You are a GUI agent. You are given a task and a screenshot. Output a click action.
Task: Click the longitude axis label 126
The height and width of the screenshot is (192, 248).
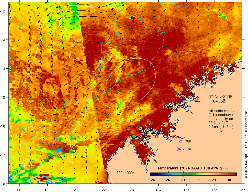(x=214, y=190)
